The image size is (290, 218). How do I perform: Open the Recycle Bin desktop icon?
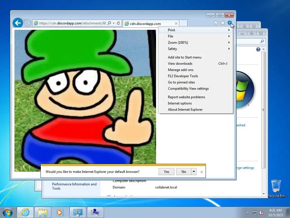(x=276, y=188)
